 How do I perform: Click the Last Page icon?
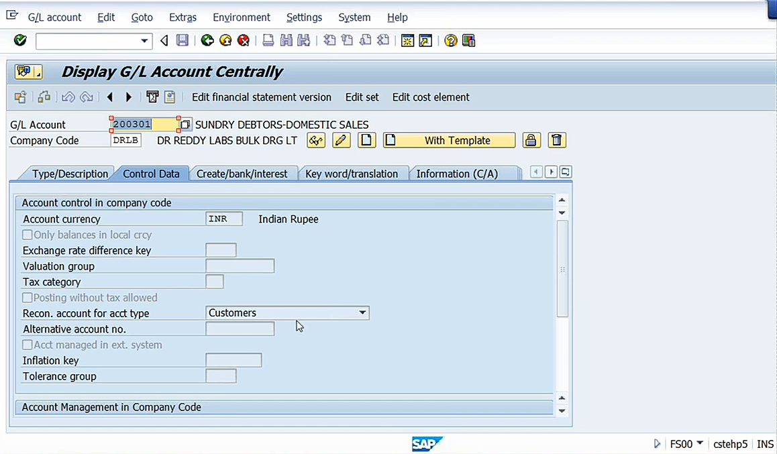point(383,40)
